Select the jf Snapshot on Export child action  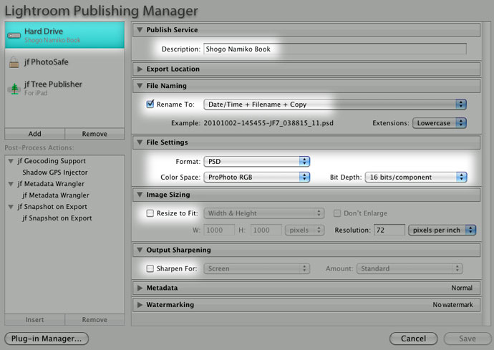(x=57, y=218)
